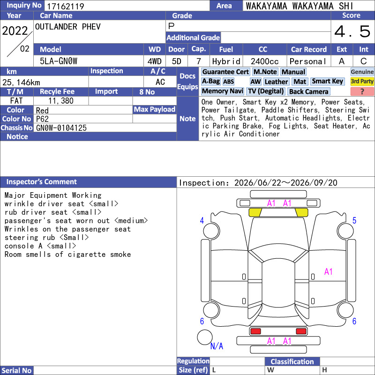This screenshot has height=375, width=375.
Task: Click the Classification label
Action: point(292,361)
